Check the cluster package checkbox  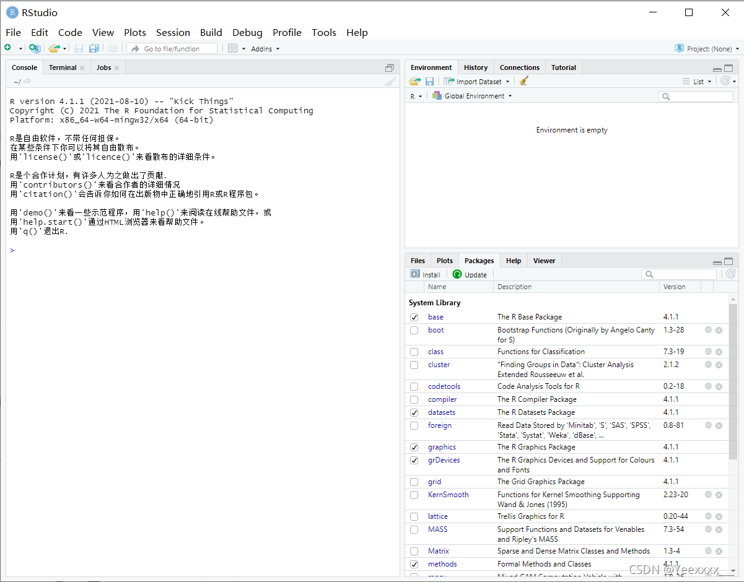click(x=414, y=365)
